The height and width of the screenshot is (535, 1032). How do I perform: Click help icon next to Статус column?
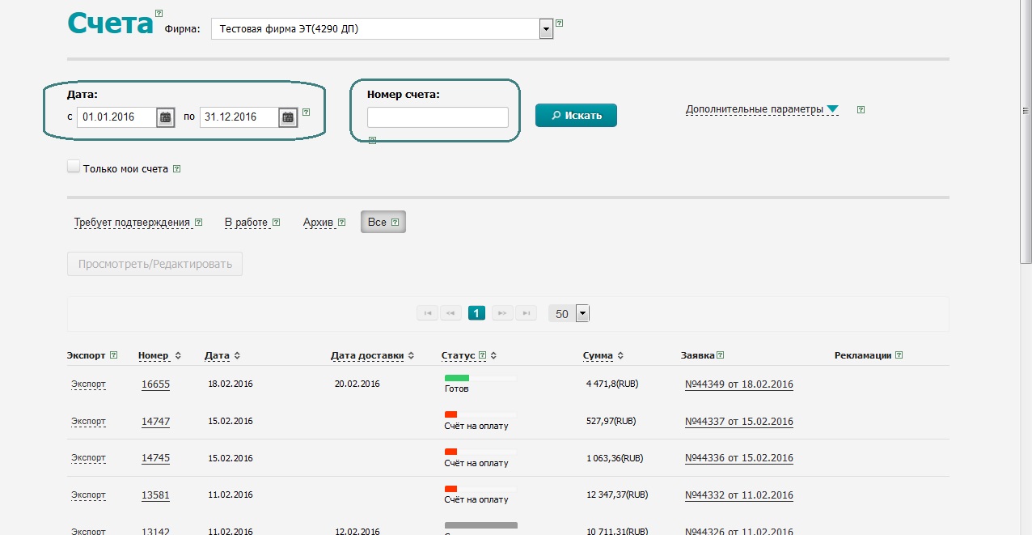coord(483,355)
